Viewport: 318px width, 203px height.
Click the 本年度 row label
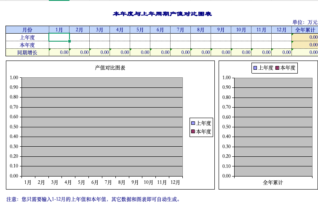(x=27, y=45)
